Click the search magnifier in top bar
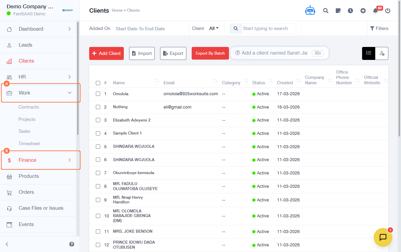The height and width of the screenshot is (252, 401). tap(325, 11)
